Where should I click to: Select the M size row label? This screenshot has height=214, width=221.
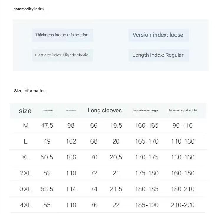[26, 126]
